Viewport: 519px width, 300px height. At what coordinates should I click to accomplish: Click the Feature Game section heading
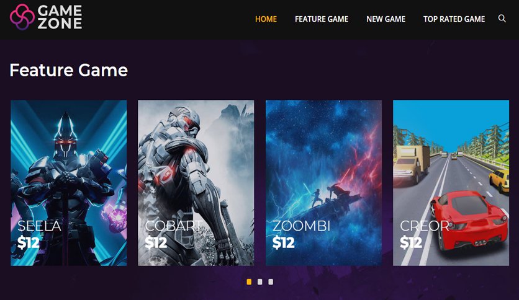click(x=68, y=70)
